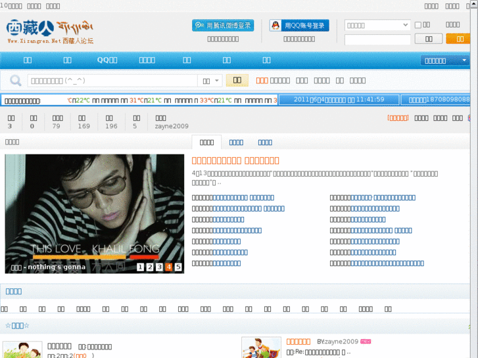Switch slideshow to slide 1

point(140,267)
